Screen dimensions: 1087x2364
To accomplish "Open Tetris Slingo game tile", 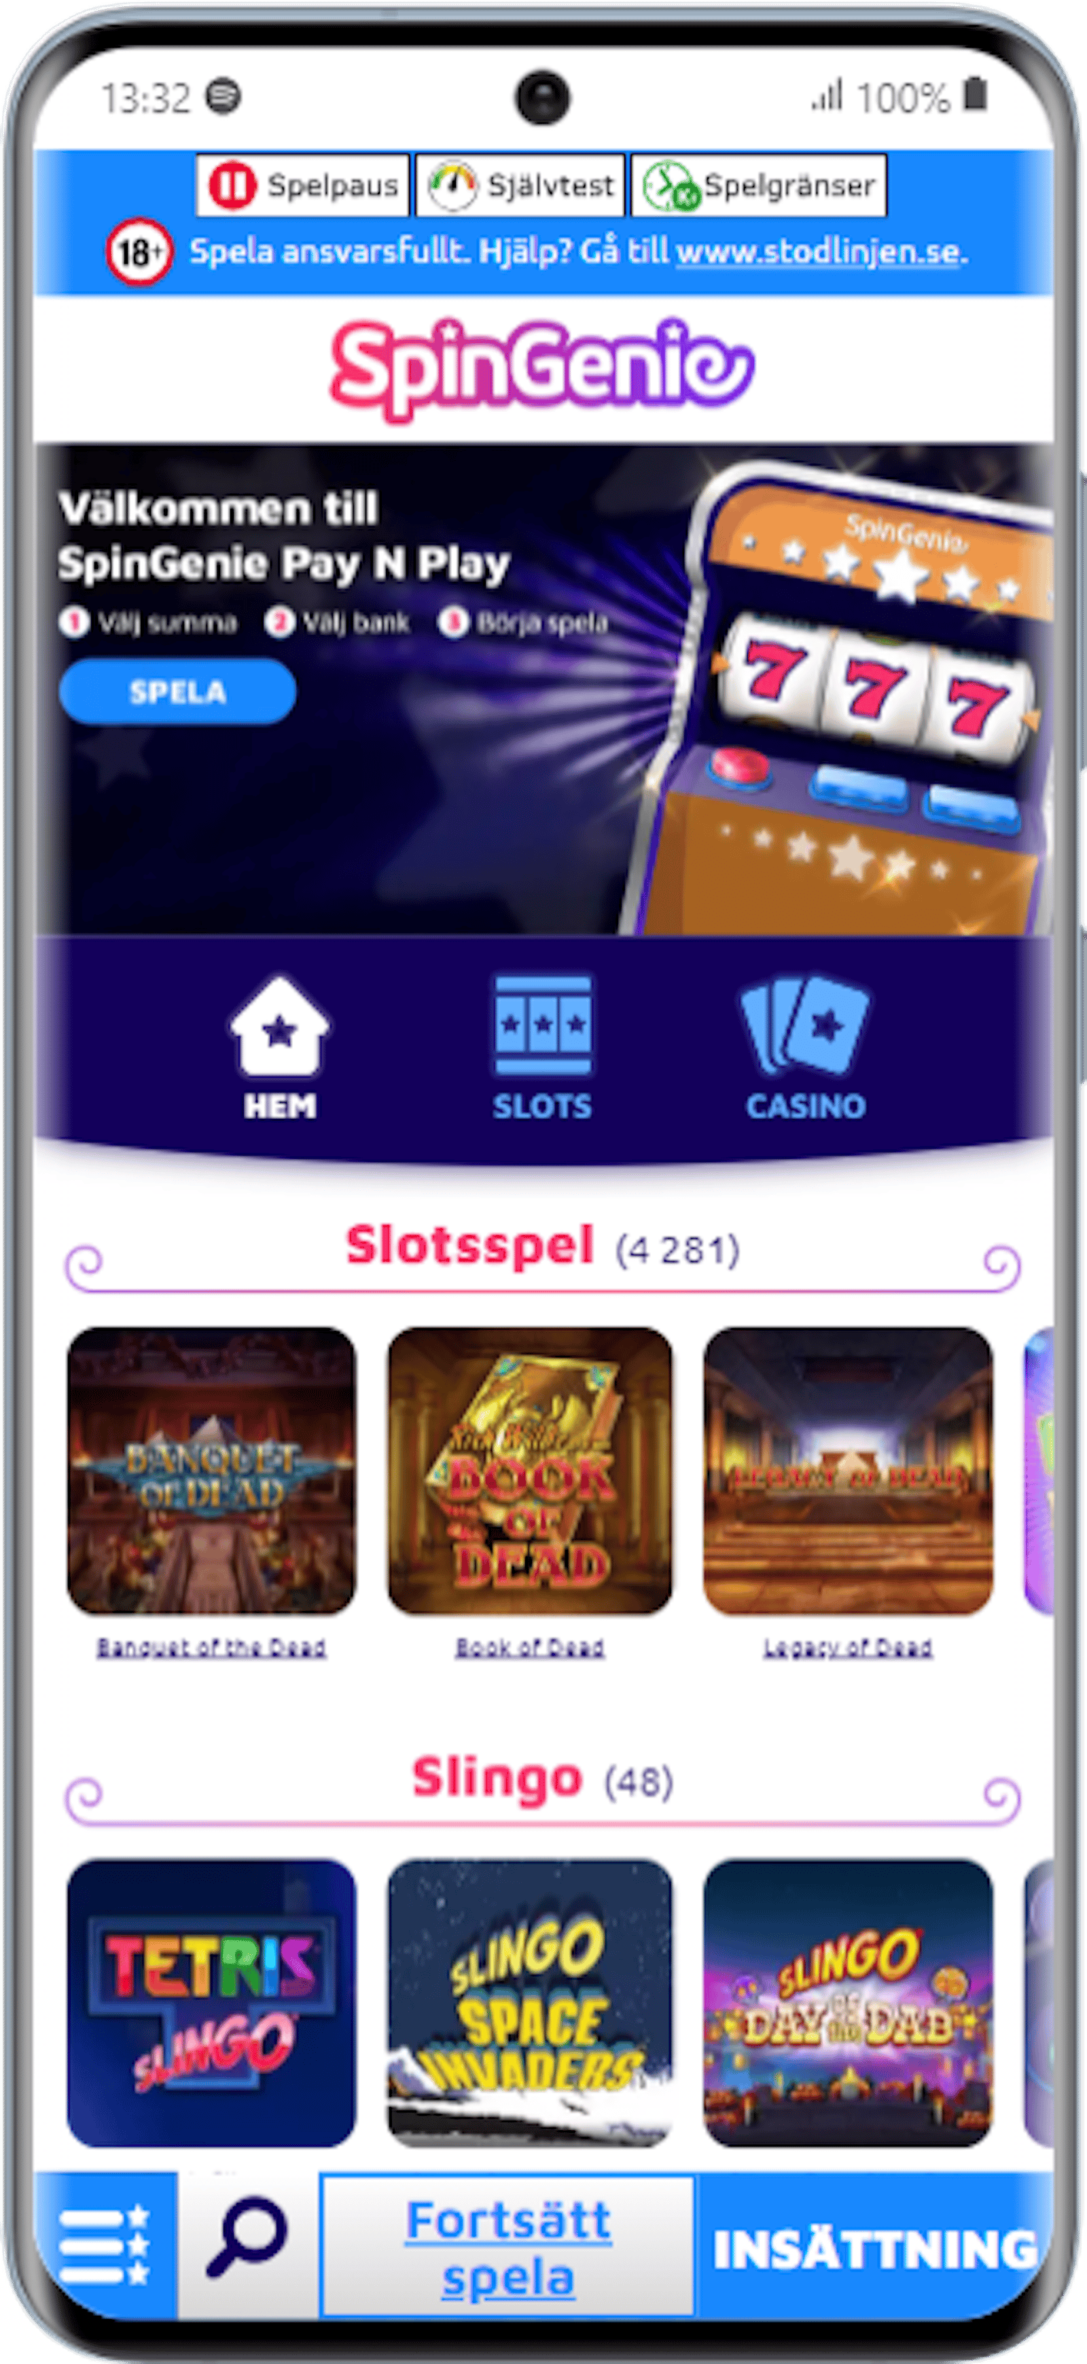I will click(211, 2002).
